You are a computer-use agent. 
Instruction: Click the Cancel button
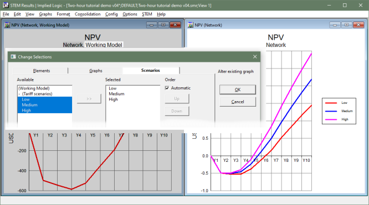click(x=238, y=102)
